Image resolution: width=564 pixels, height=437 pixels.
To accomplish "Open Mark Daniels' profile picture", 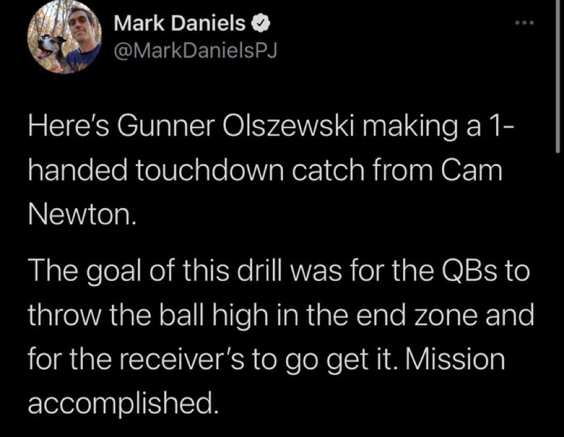I will 65,39.
